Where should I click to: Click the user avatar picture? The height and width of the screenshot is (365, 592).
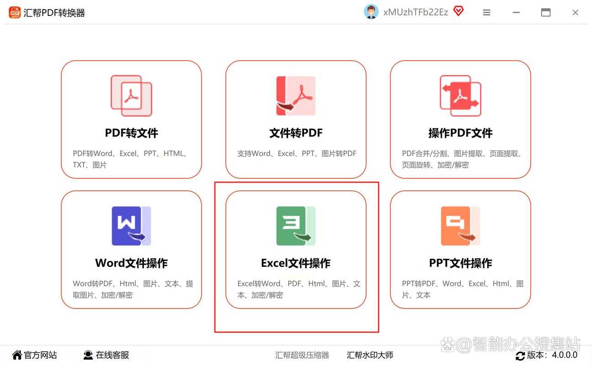point(371,11)
